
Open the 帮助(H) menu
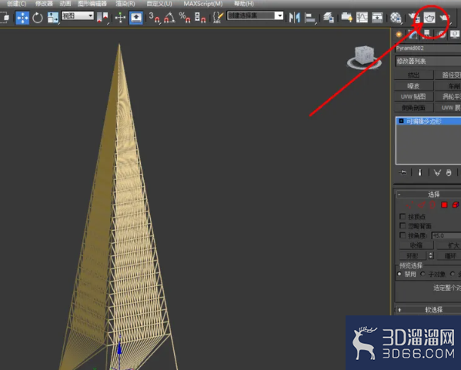pyautogui.click(x=244, y=4)
